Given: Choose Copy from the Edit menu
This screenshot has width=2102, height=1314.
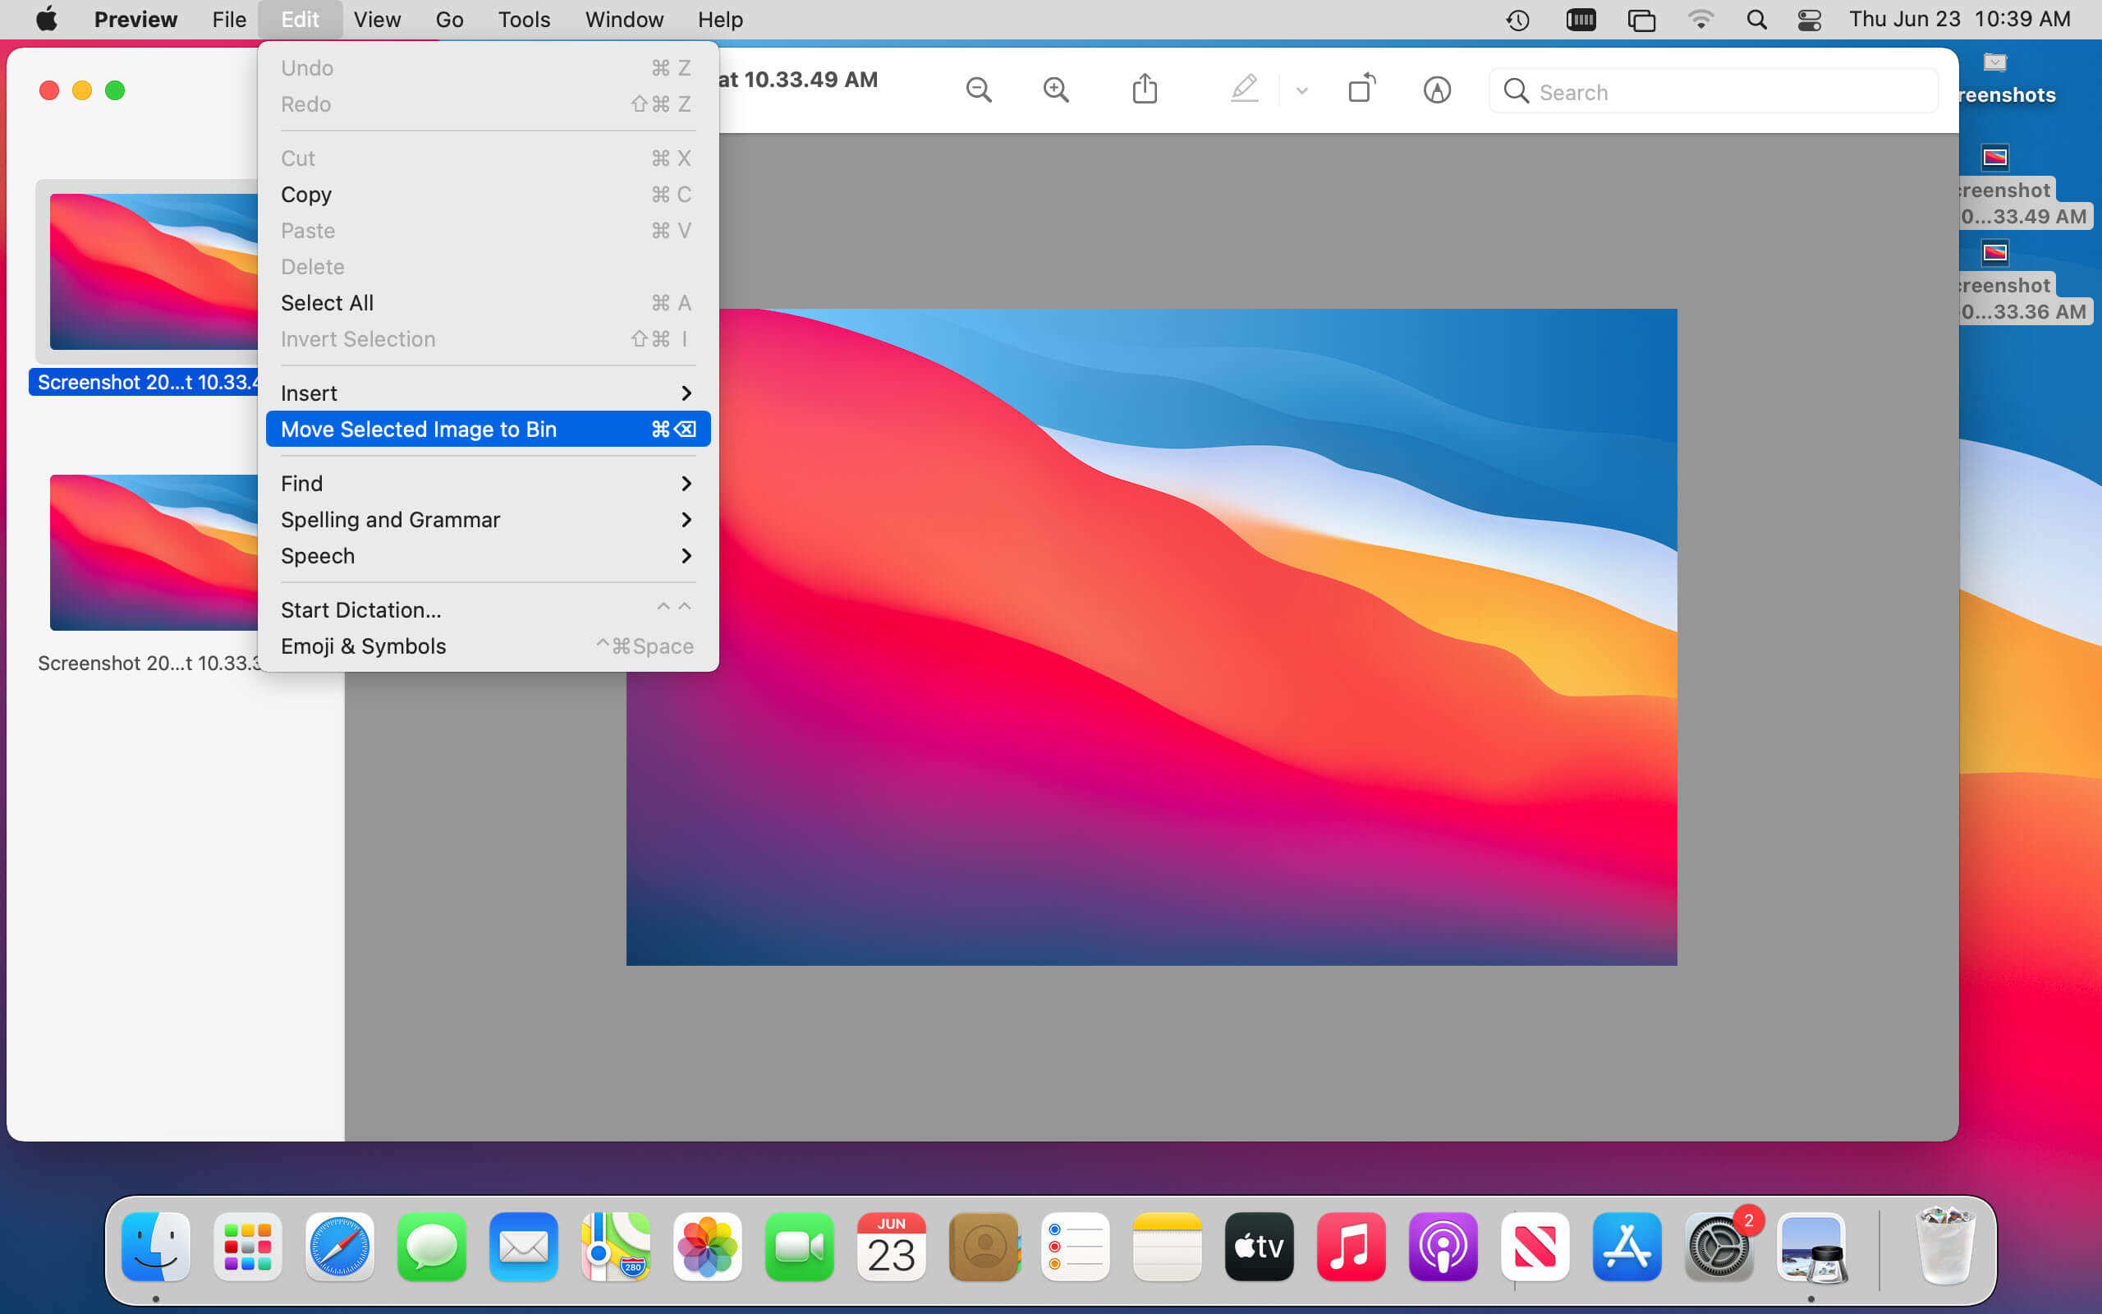Looking at the screenshot, I should [x=489, y=195].
